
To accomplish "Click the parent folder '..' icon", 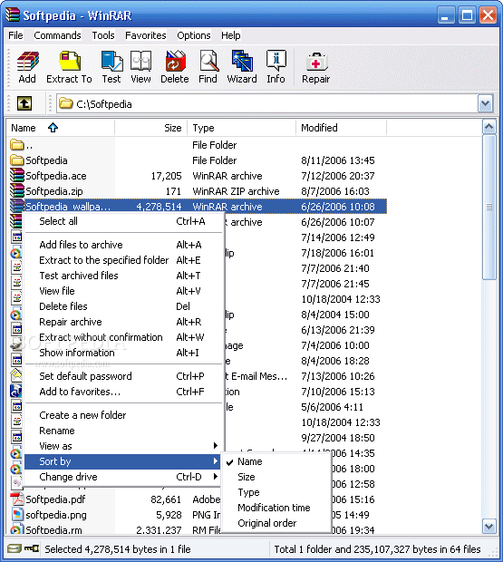I will pos(16,145).
